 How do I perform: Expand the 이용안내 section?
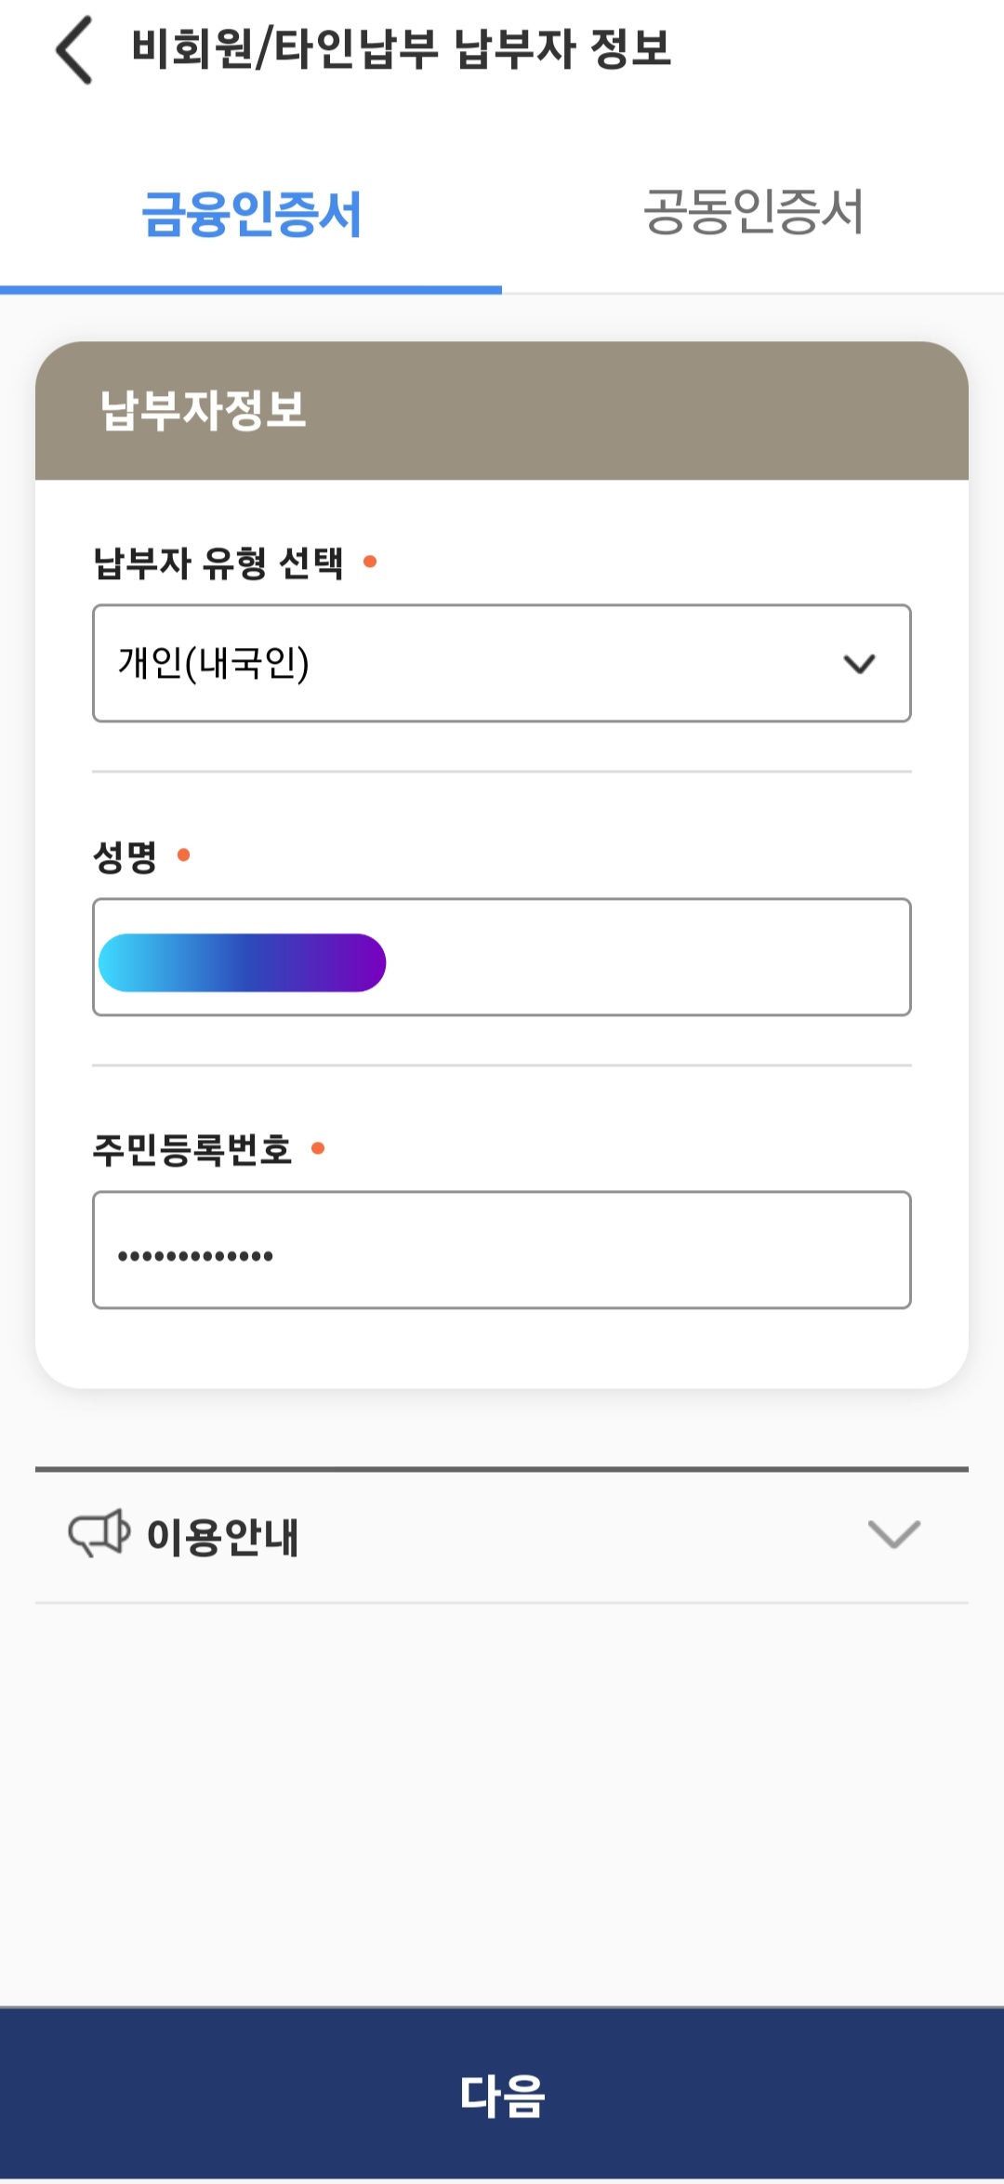502,1535
